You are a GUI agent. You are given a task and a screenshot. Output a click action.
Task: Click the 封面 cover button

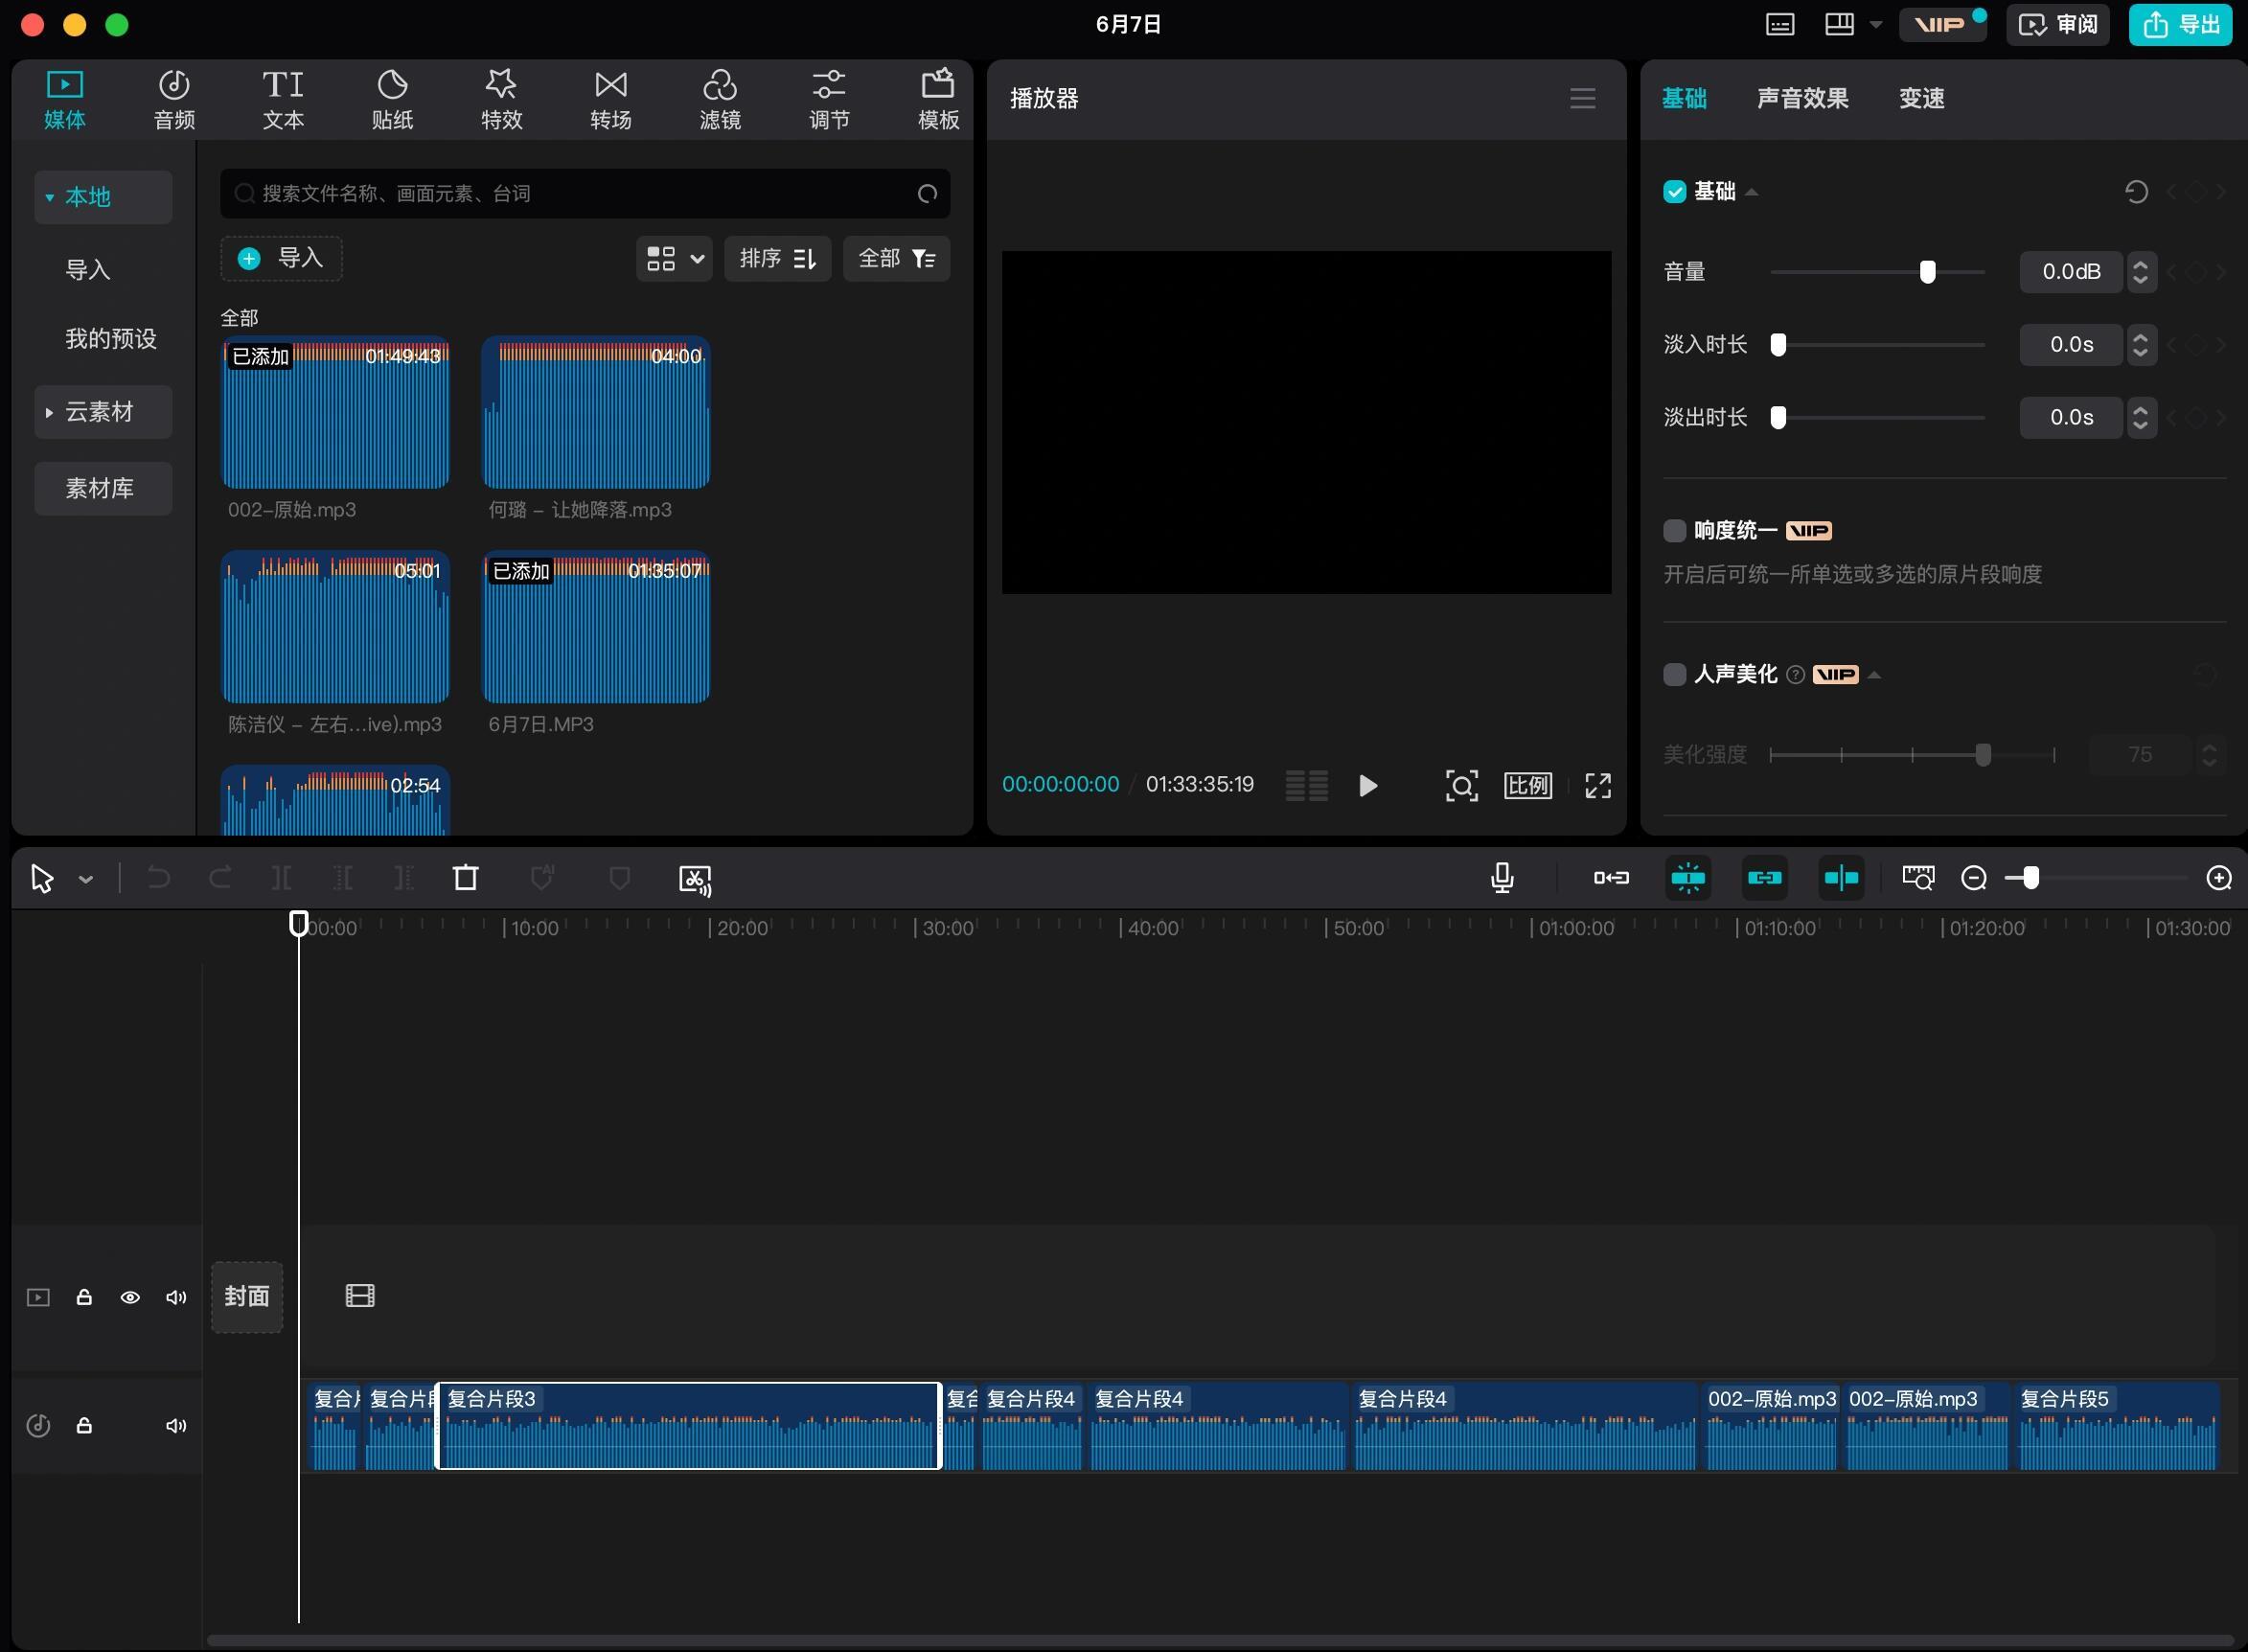[247, 1297]
